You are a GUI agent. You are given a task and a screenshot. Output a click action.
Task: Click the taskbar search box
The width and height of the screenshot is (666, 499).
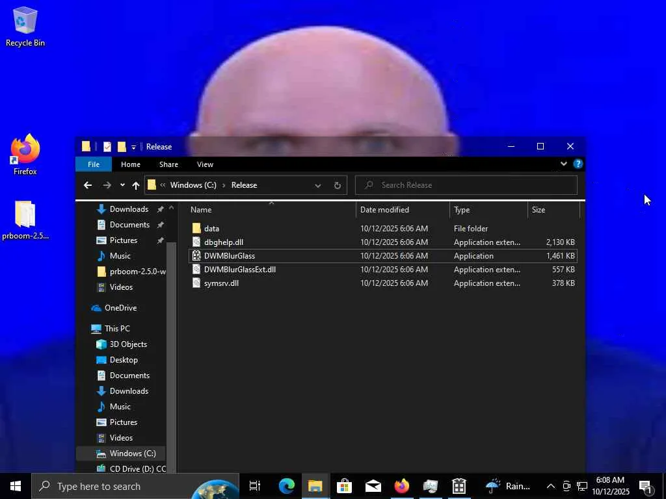(135, 486)
